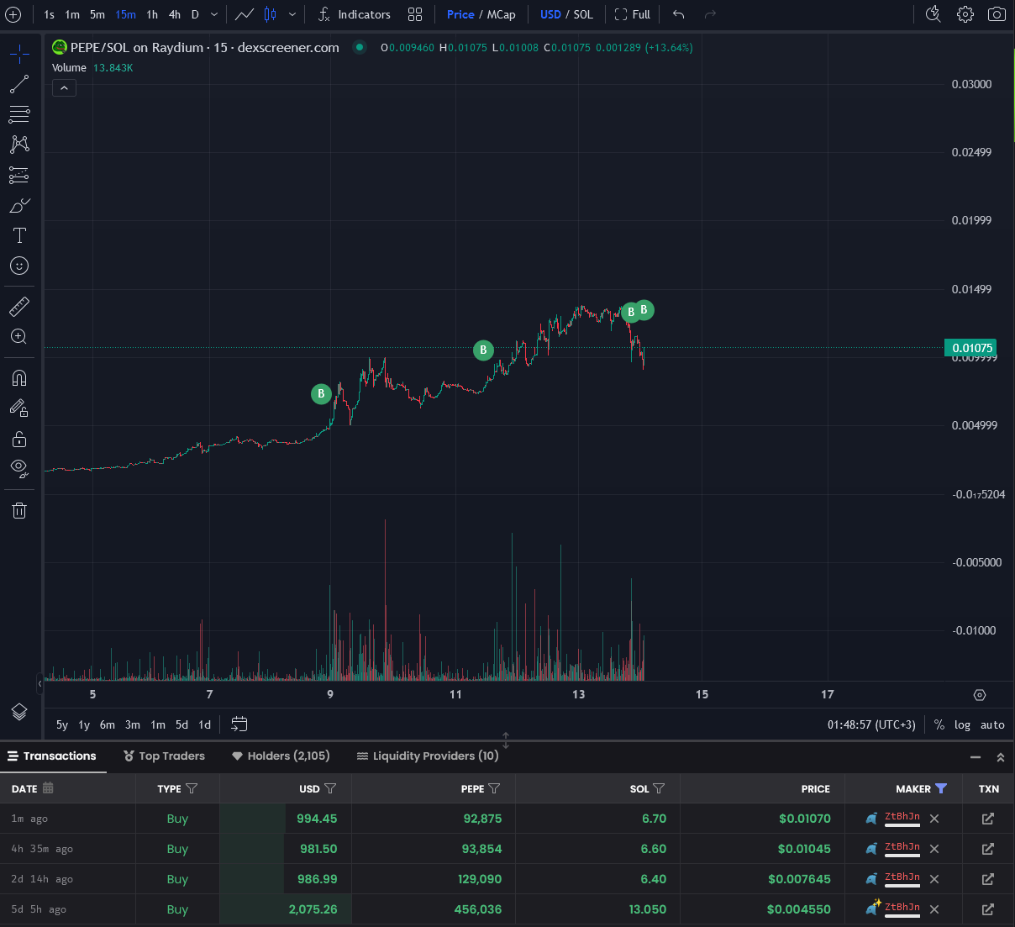Remove drawings with the trash icon
This screenshot has height=927, width=1015.
(x=19, y=510)
